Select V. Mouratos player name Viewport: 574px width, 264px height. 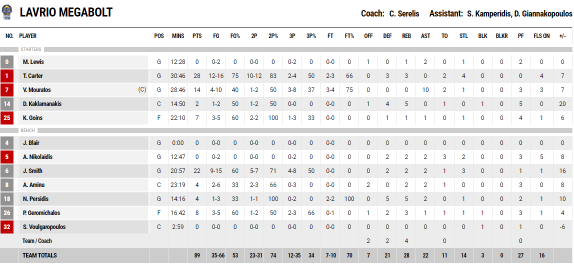click(36, 90)
